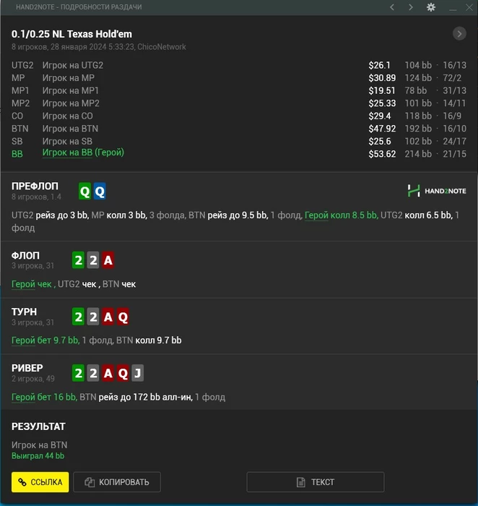
Task: Click the КОПИРОВАТЬ copy button
Action: [117, 482]
